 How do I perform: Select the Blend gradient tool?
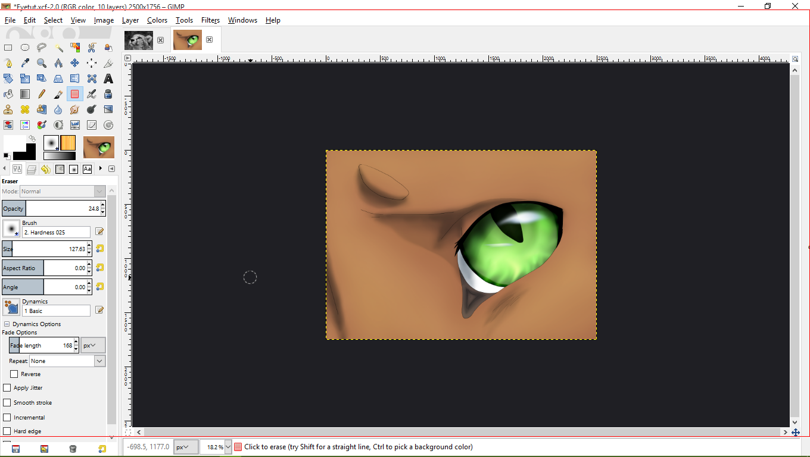pyautogui.click(x=25, y=94)
